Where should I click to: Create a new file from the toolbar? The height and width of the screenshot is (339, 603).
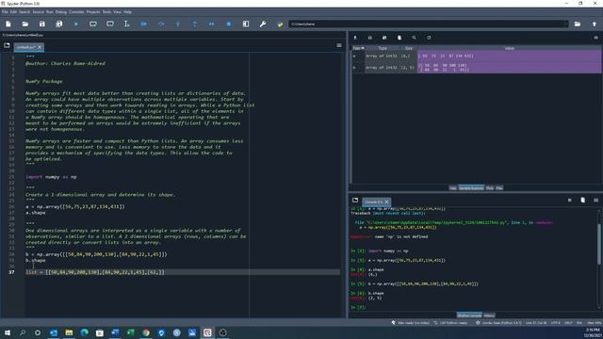click(x=8, y=24)
